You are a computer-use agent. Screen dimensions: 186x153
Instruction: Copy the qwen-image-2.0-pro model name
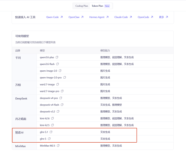coord(65,77)
